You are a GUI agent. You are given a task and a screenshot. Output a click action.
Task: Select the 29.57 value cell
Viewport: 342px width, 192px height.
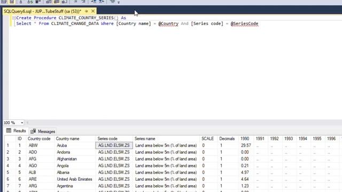246,146
